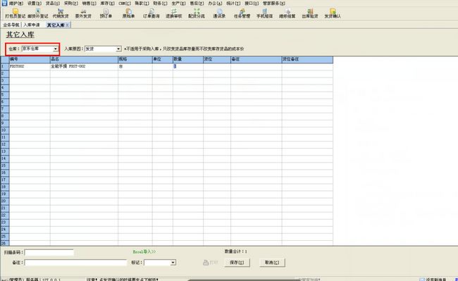
Task: Expand the 标记 dropdown at bottom
Action: tap(173, 263)
